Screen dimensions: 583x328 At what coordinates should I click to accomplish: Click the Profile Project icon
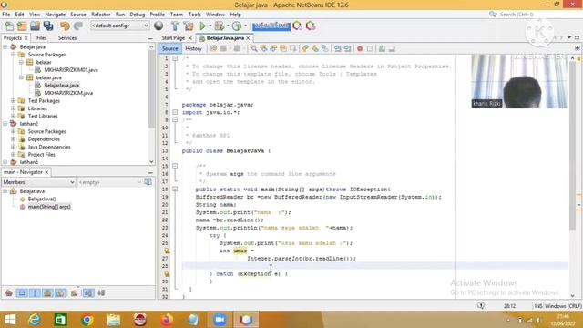pyautogui.click(x=237, y=26)
